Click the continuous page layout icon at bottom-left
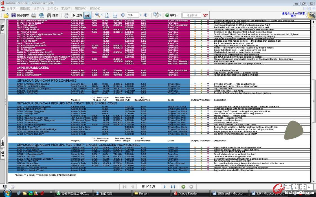 coord(12,187)
